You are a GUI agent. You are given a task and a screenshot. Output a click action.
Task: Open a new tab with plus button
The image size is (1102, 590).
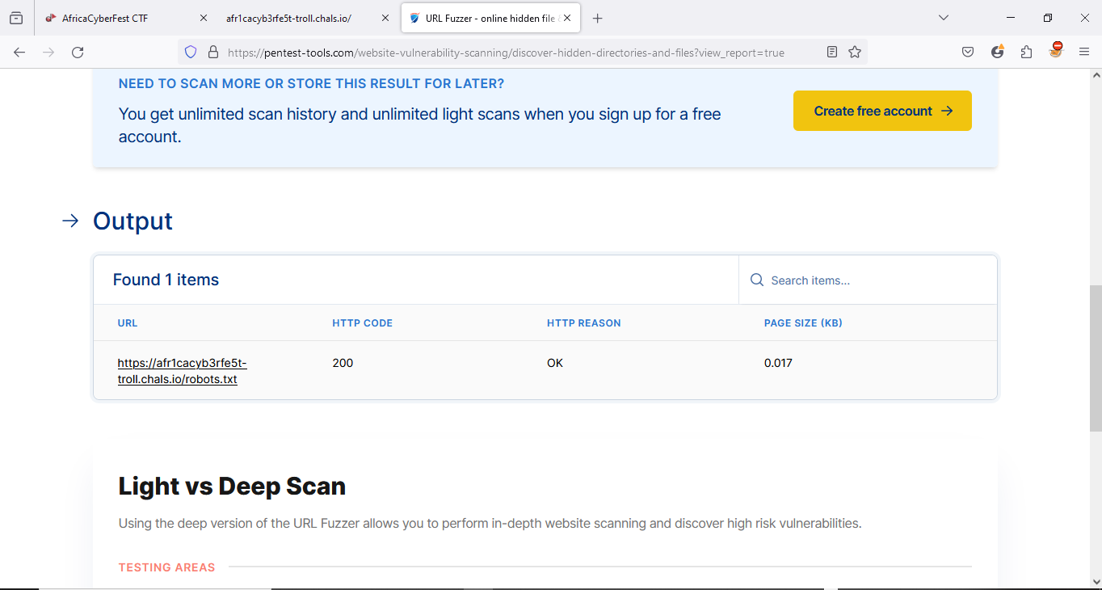pos(597,18)
